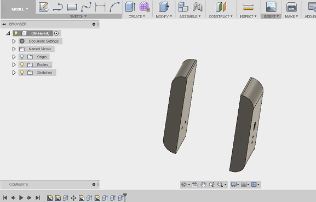Click the Browser panel options dot
The width and height of the screenshot is (316, 202).
(x=94, y=24)
